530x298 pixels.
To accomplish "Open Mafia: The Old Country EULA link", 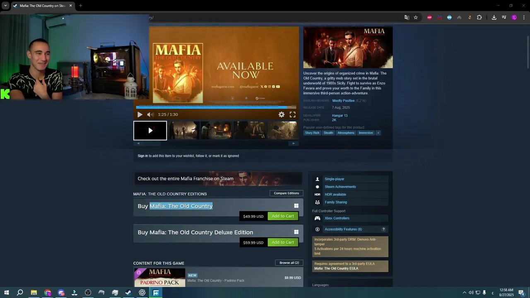I will click(336, 268).
